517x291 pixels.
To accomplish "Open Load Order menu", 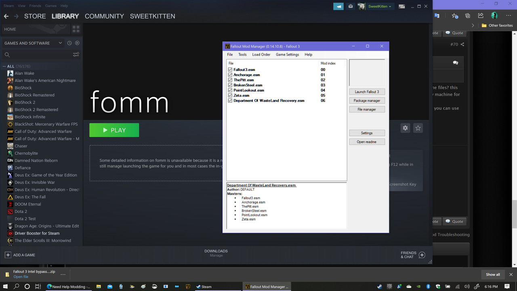I will coord(261,55).
